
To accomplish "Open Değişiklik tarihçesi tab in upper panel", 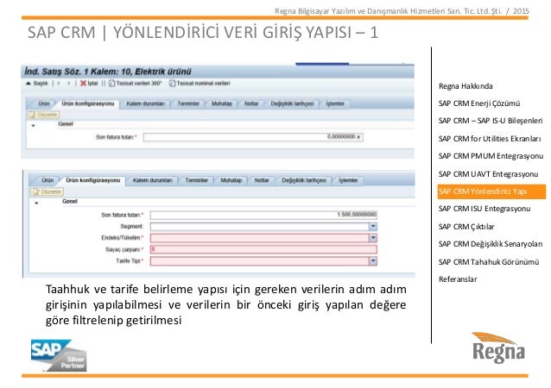I will coord(292,103).
